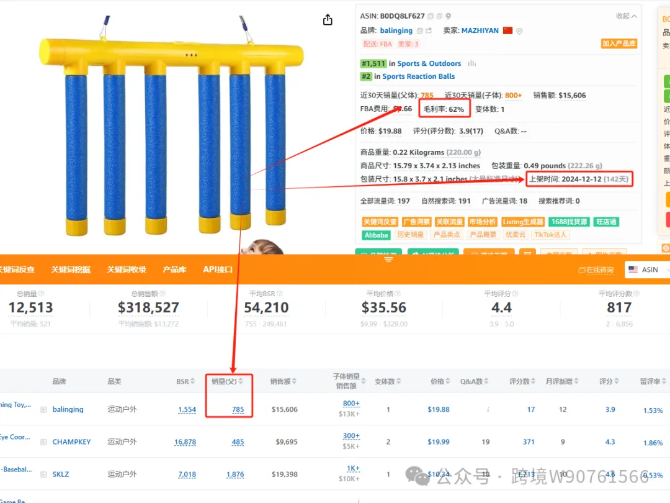Click the 历史销量 tag
Viewport: 670px width, 503px height.
(410, 235)
